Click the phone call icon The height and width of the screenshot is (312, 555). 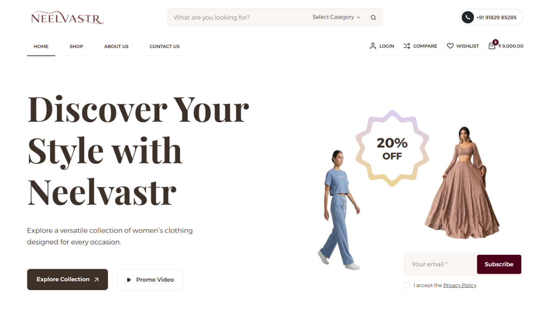pos(467,17)
